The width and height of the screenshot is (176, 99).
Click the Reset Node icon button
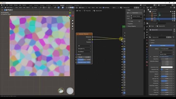click(128, 13)
